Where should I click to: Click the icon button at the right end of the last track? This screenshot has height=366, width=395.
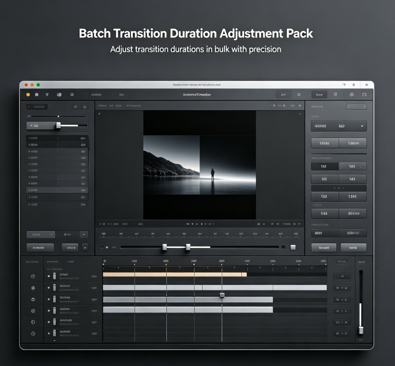coord(342,334)
